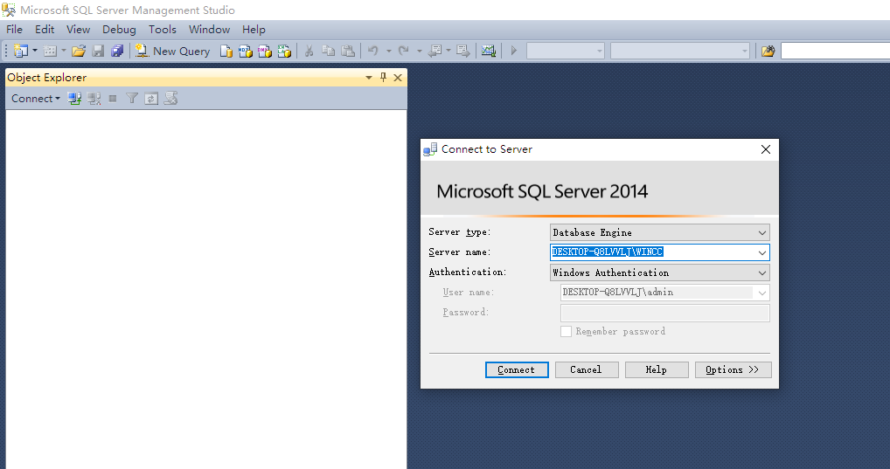Click the Connect Object Explorer icon
Image resolution: width=890 pixels, height=469 pixels.
pos(74,99)
